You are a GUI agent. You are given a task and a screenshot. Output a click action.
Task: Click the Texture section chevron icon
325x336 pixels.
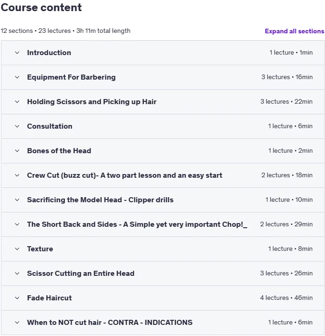pyautogui.click(x=17, y=249)
